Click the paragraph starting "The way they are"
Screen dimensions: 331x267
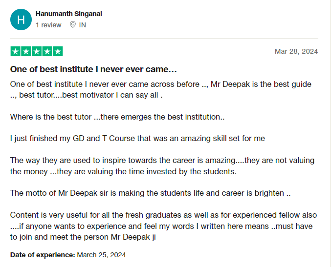coord(162,165)
